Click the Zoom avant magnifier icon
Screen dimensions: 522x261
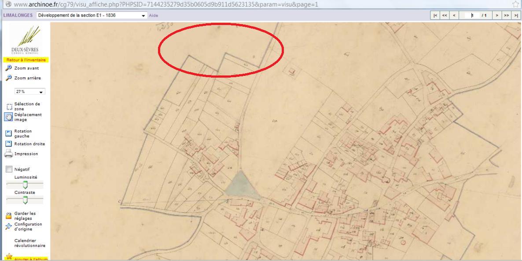pyautogui.click(x=9, y=68)
